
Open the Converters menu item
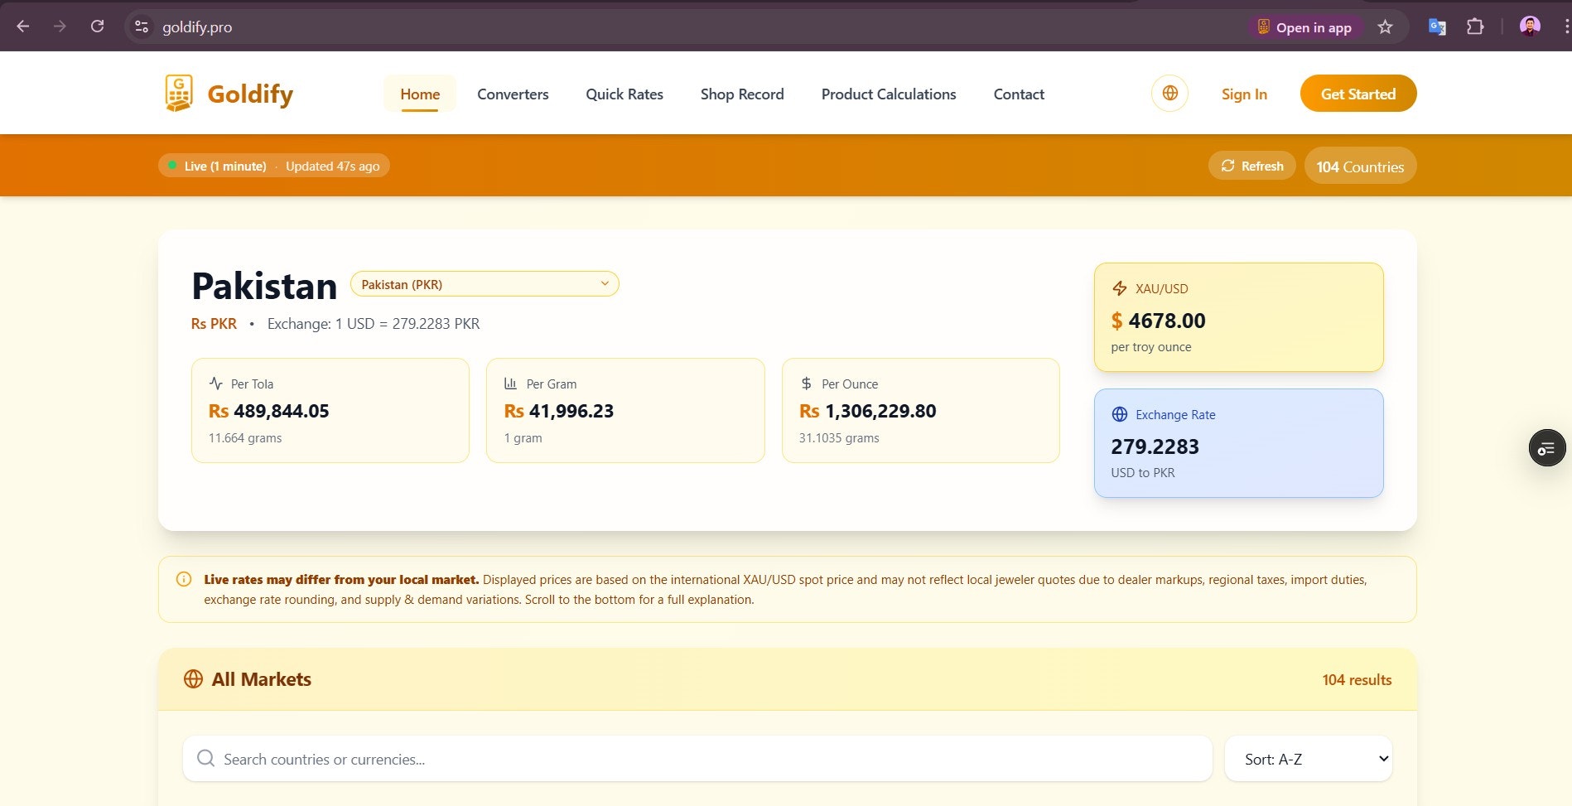[x=513, y=94]
